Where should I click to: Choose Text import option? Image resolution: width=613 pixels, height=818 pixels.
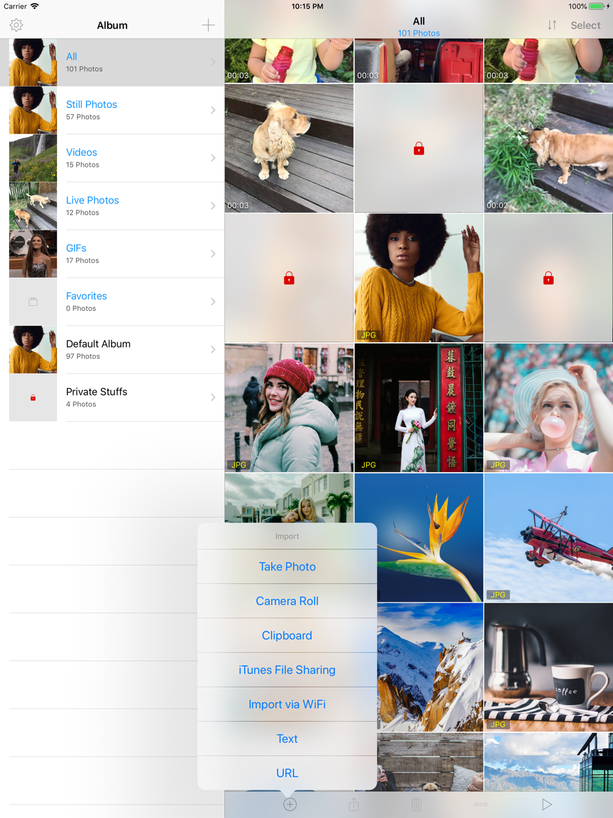[287, 738]
